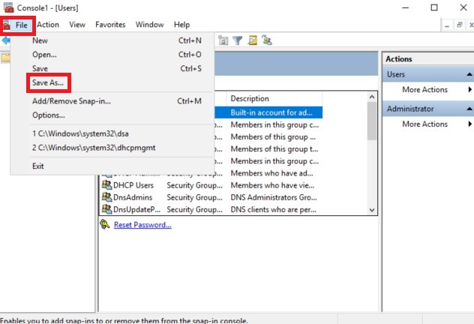Click the DnsAdmins group icon
474x324 pixels.
106,196
